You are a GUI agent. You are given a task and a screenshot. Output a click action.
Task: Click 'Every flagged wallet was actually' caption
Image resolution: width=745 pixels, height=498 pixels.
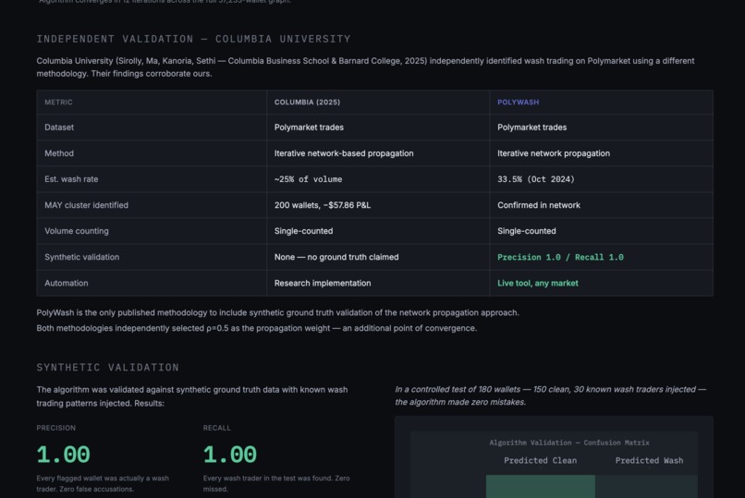pyautogui.click(x=103, y=483)
